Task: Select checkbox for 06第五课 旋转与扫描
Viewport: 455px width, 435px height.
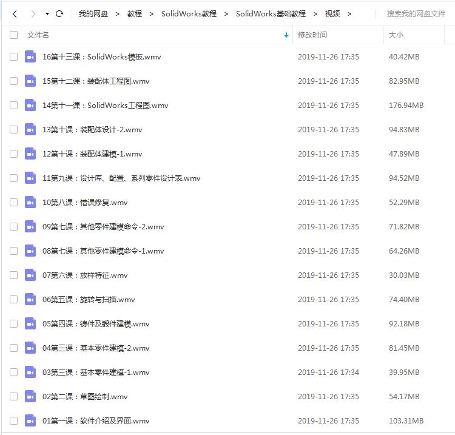Action: pos(13,299)
